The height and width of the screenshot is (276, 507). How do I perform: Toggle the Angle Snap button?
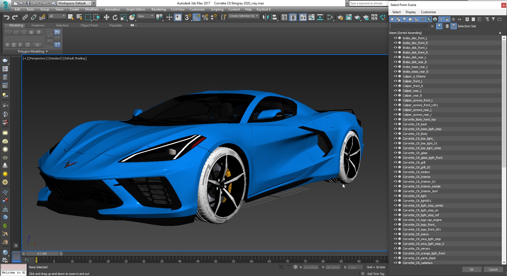(196, 17)
